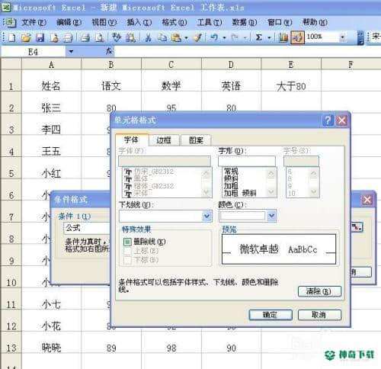Click the Chart Wizard icon

[283, 37]
